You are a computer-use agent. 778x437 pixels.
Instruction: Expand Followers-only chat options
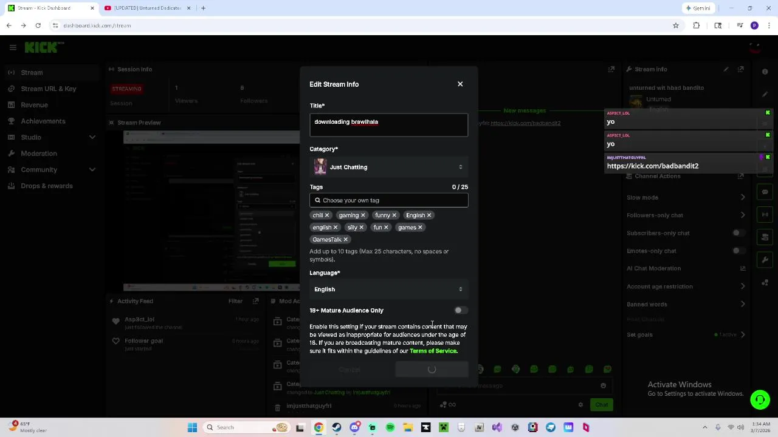743,215
